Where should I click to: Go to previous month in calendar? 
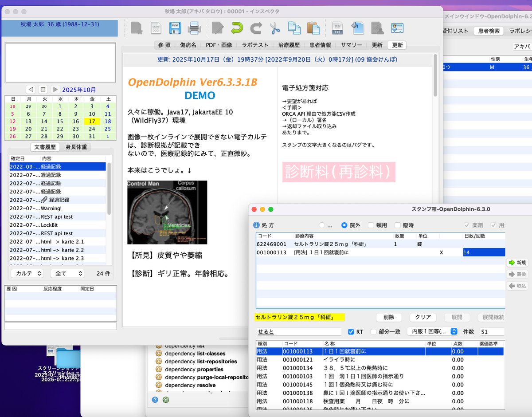pos(31,89)
